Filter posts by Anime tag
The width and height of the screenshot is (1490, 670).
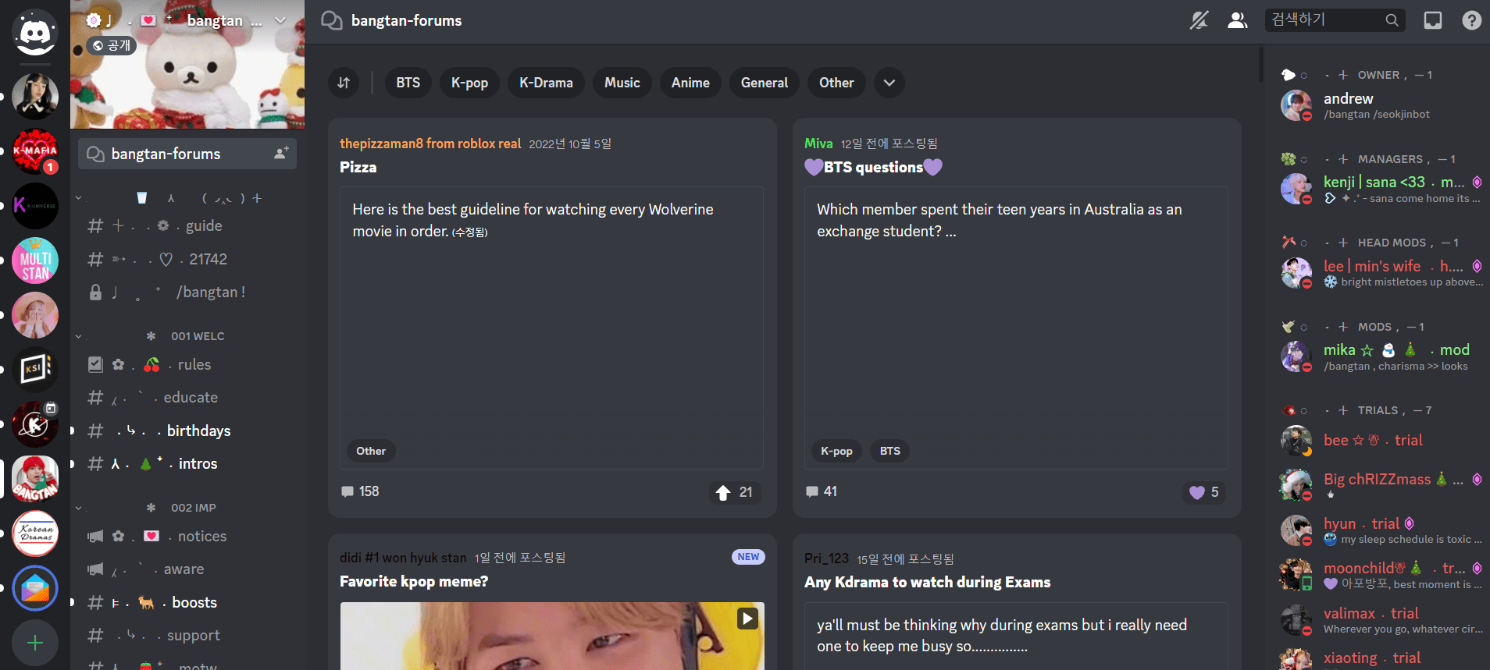pyautogui.click(x=690, y=83)
